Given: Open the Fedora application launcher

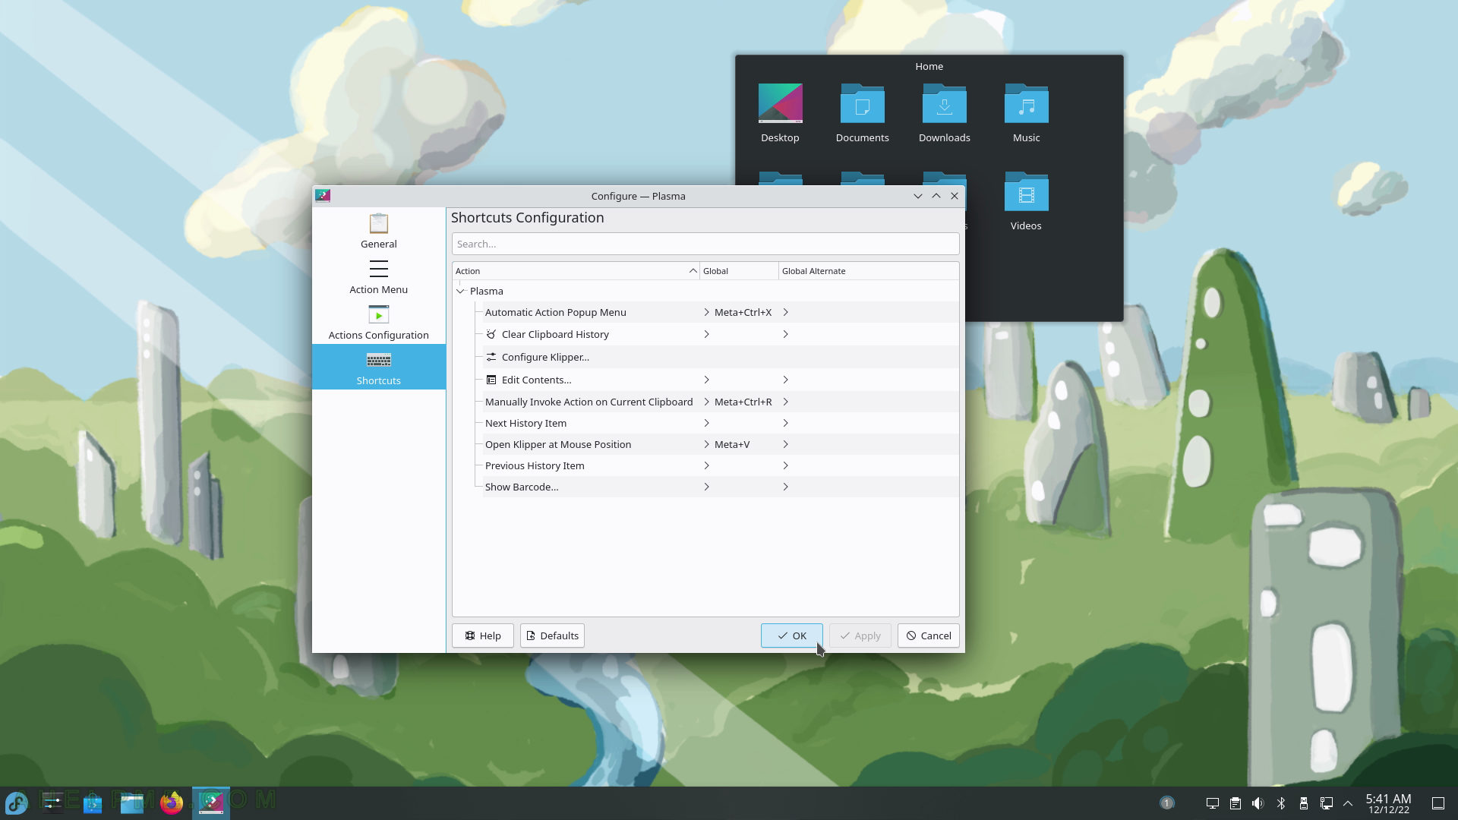Looking at the screenshot, I should 17,803.
